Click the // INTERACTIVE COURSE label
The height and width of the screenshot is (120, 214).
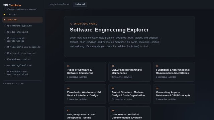(83, 24)
